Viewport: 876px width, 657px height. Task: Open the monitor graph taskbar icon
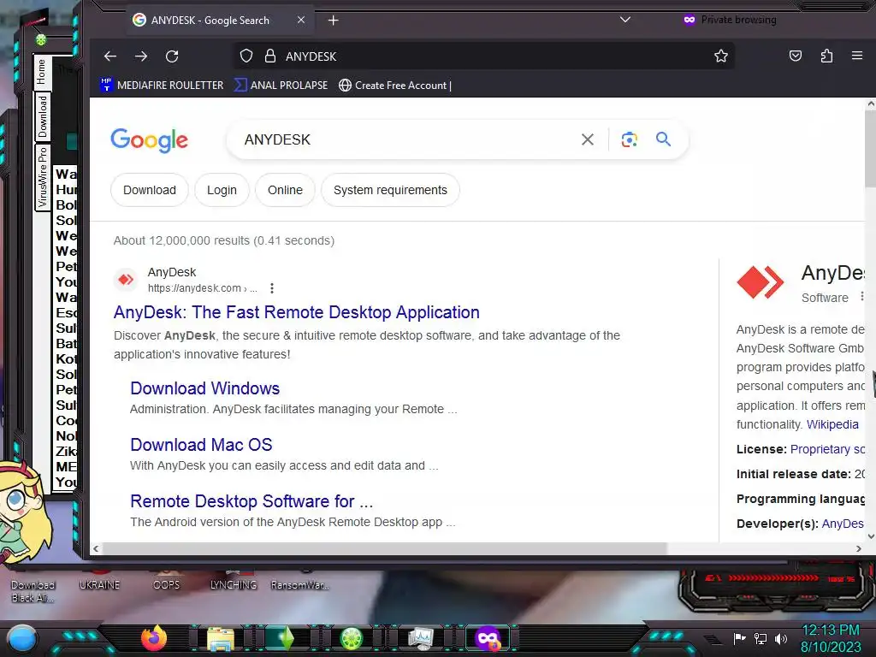[421, 639]
